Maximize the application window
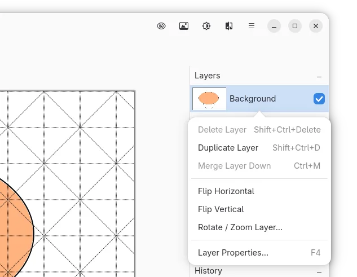Image resolution: width=357 pixels, height=277 pixels. (x=295, y=26)
